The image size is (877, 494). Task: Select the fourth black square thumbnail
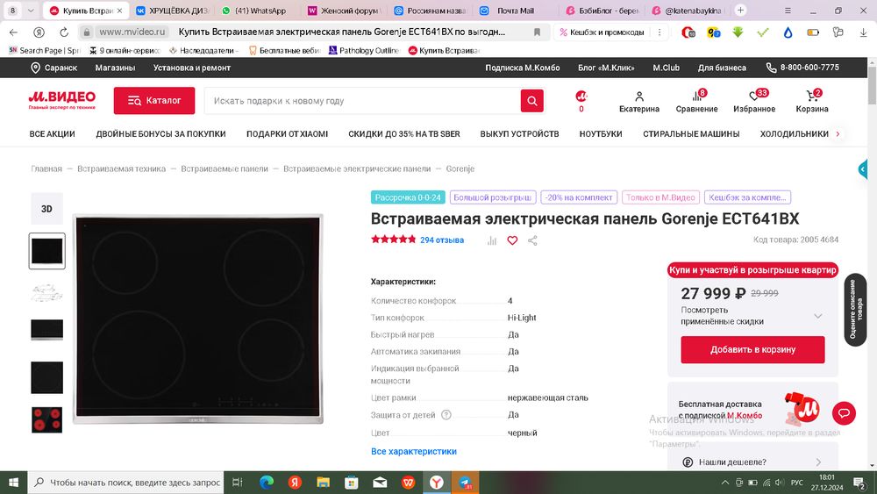tap(47, 377)
